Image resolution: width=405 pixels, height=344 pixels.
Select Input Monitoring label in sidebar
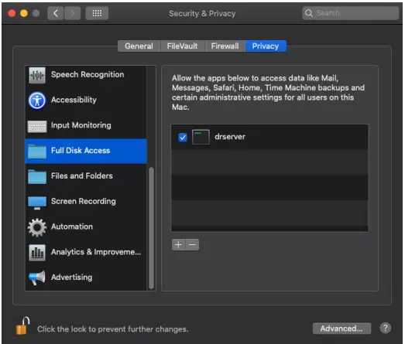pyautogui.click(x=81, y=125)
